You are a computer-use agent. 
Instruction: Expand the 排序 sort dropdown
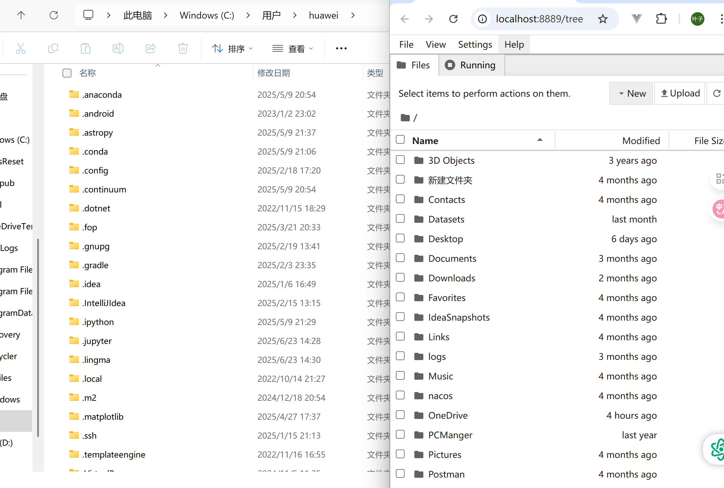[x=232, y=49]
